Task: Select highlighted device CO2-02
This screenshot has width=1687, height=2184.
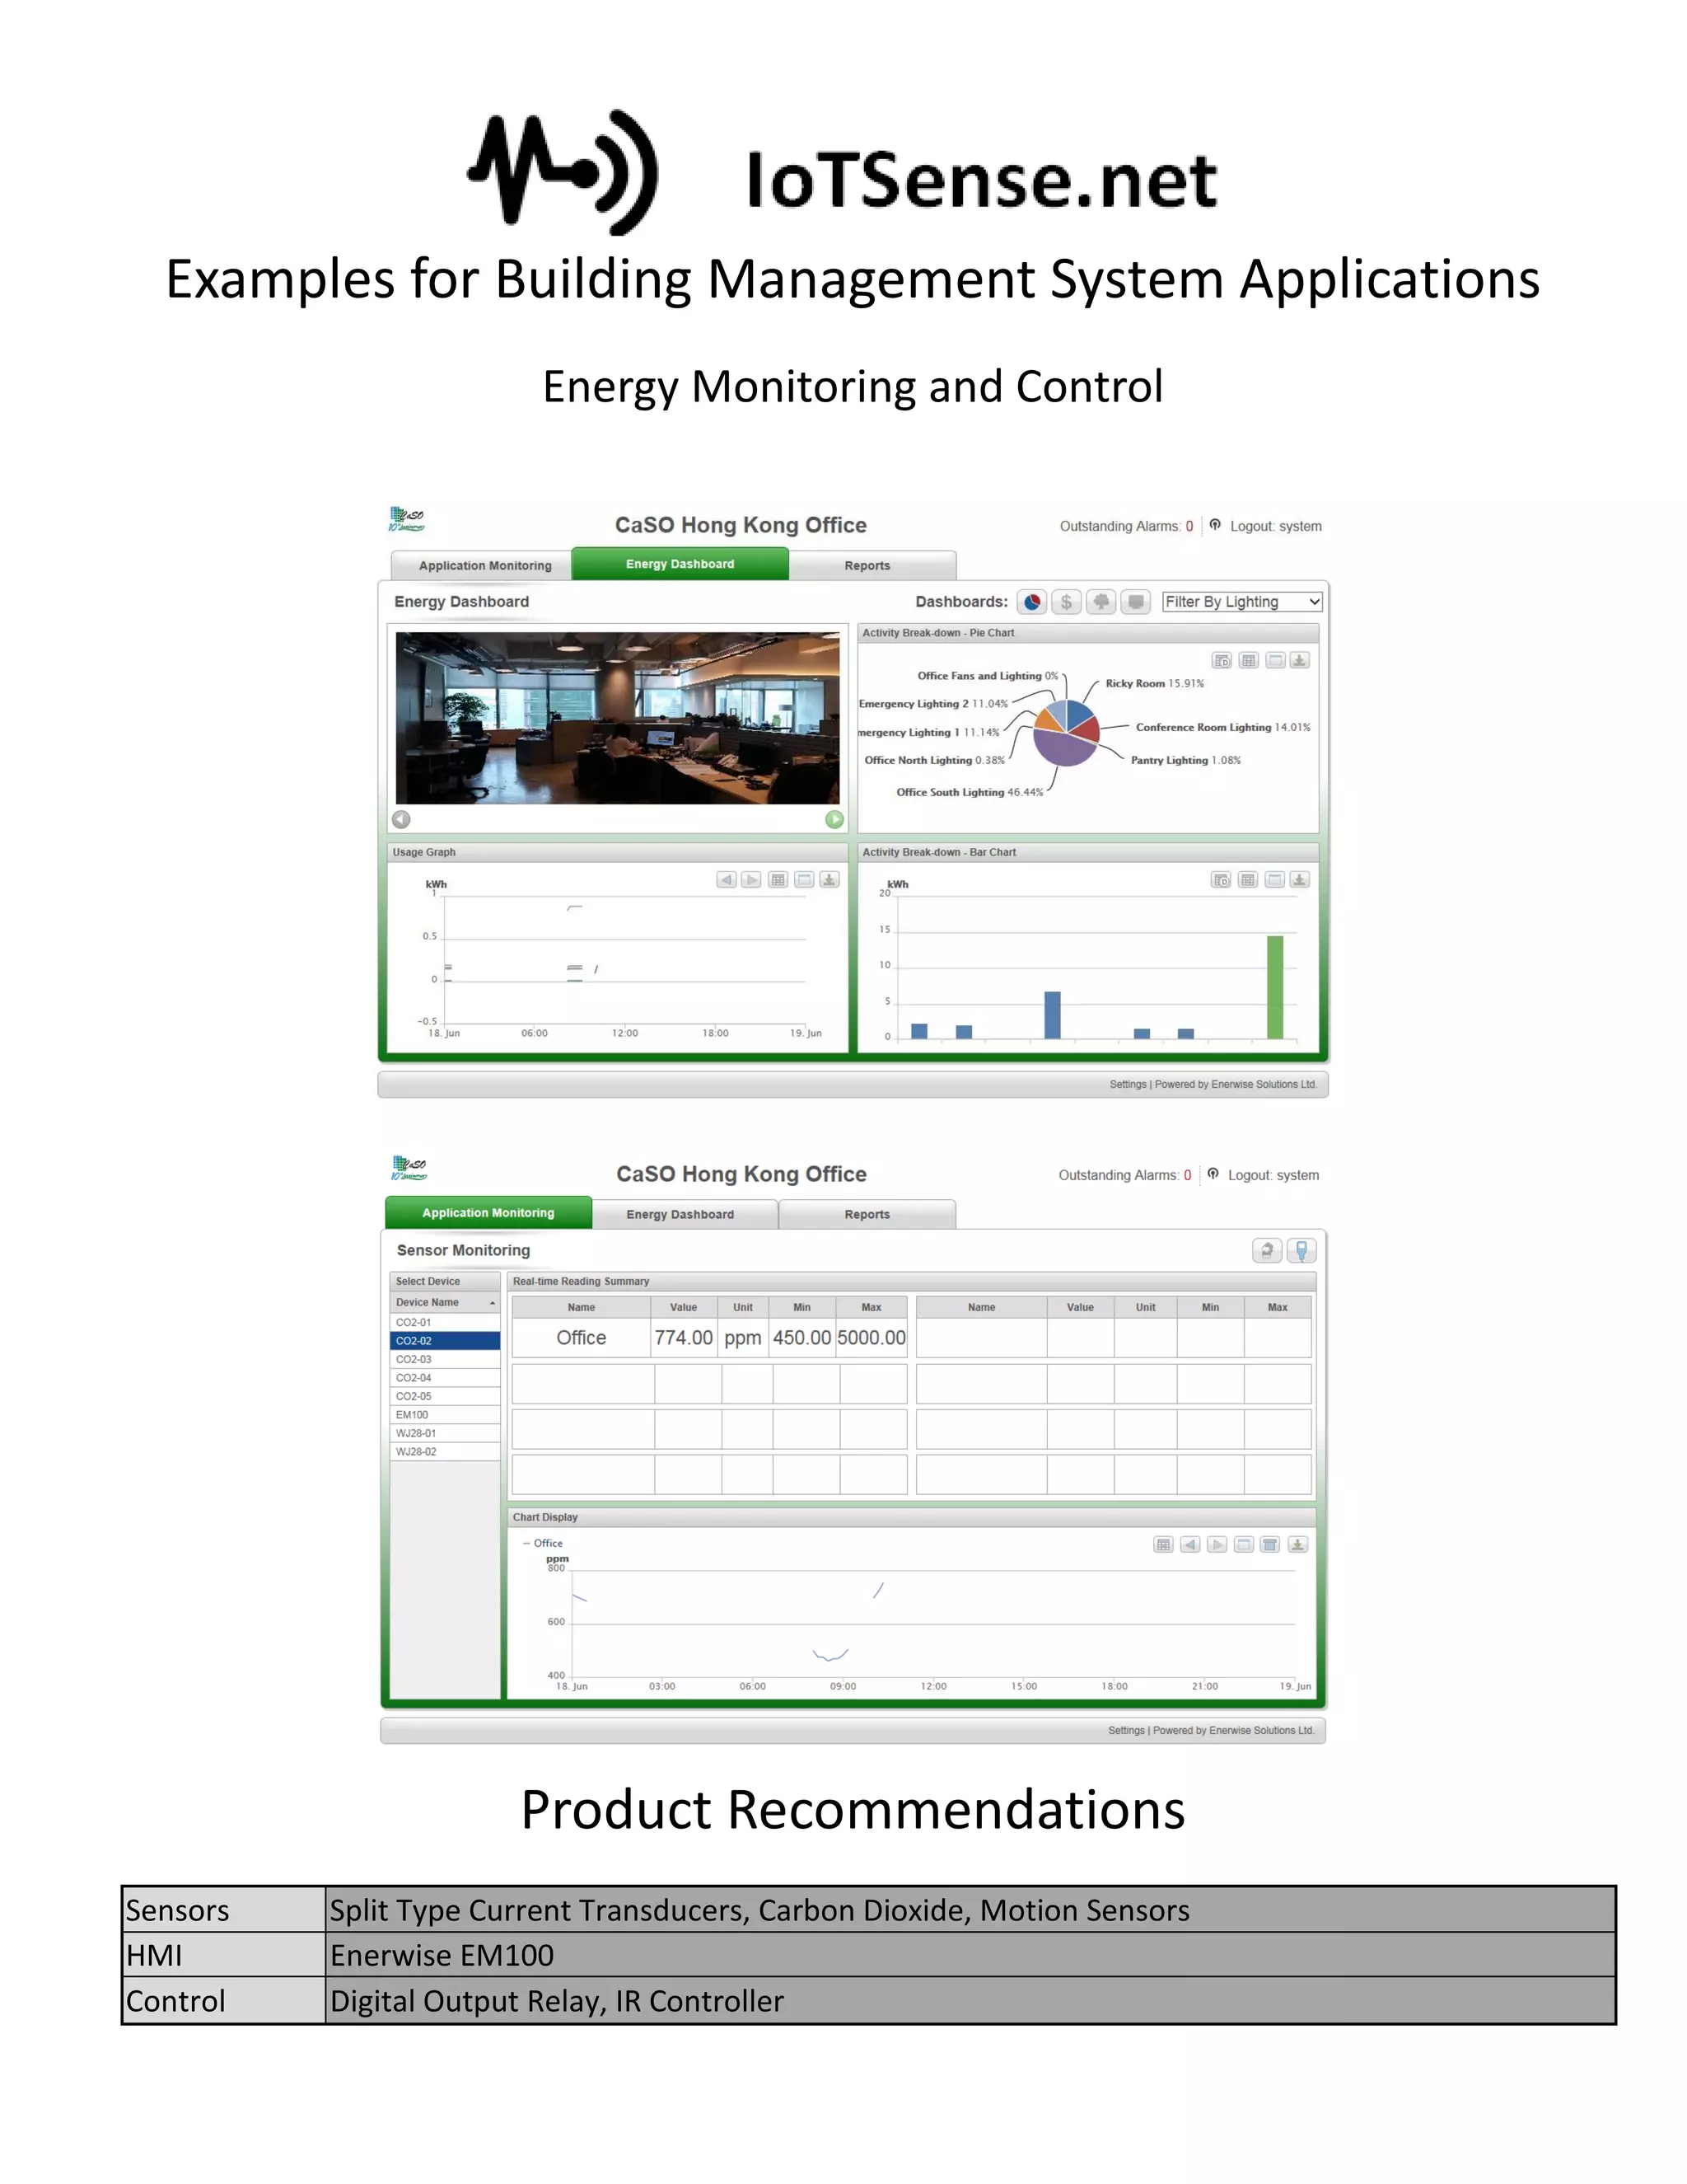Action: pos(445,1341)
